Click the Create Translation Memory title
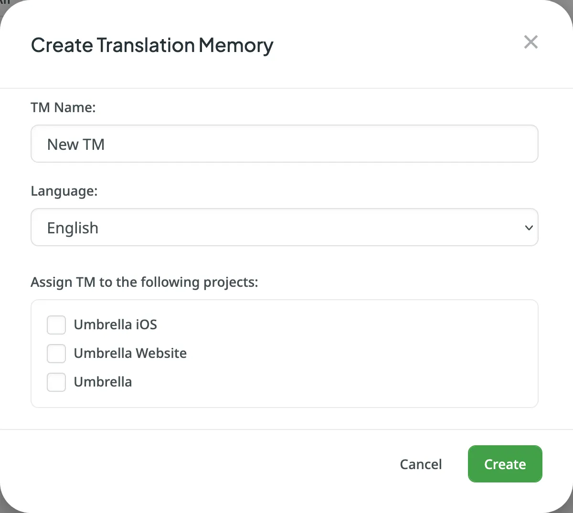Image resolution: width=573 pixels, height=513 pixels. [x=152, y=45]
